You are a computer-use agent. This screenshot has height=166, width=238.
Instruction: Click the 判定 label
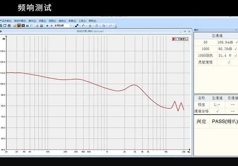[x=201, y=121]
